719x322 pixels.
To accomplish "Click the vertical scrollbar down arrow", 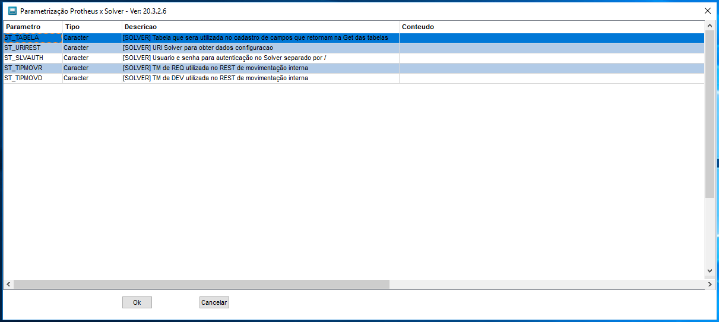I will [x=710, y=270].
